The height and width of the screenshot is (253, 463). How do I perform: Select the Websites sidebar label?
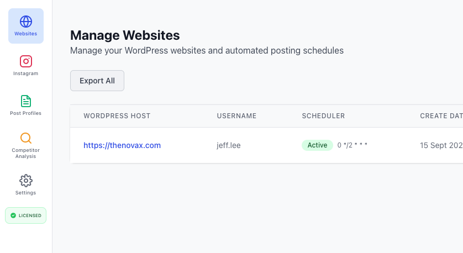coord(26,34)
